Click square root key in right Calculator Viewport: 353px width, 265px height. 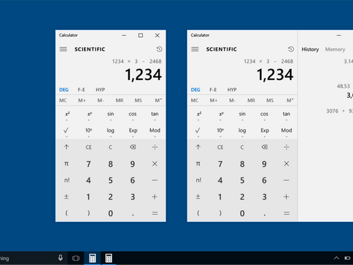198,130
